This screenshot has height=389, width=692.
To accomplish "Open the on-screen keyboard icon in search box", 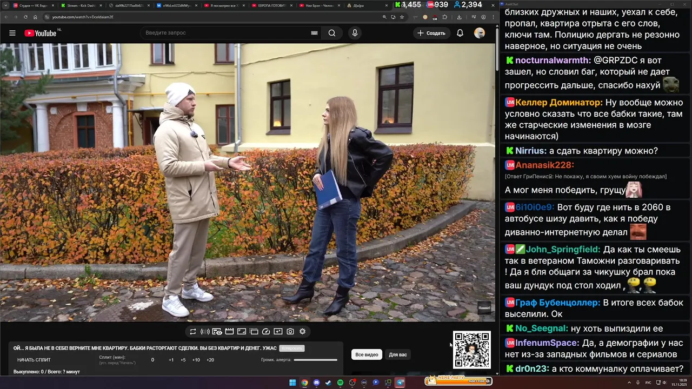I will (314, 33).
